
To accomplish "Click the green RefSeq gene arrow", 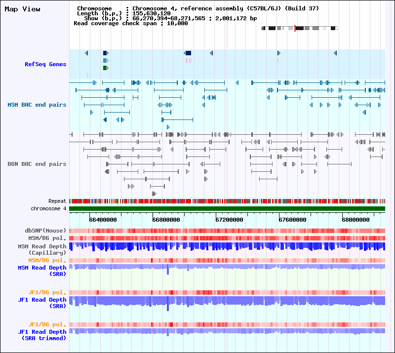I will click(106, 68).
